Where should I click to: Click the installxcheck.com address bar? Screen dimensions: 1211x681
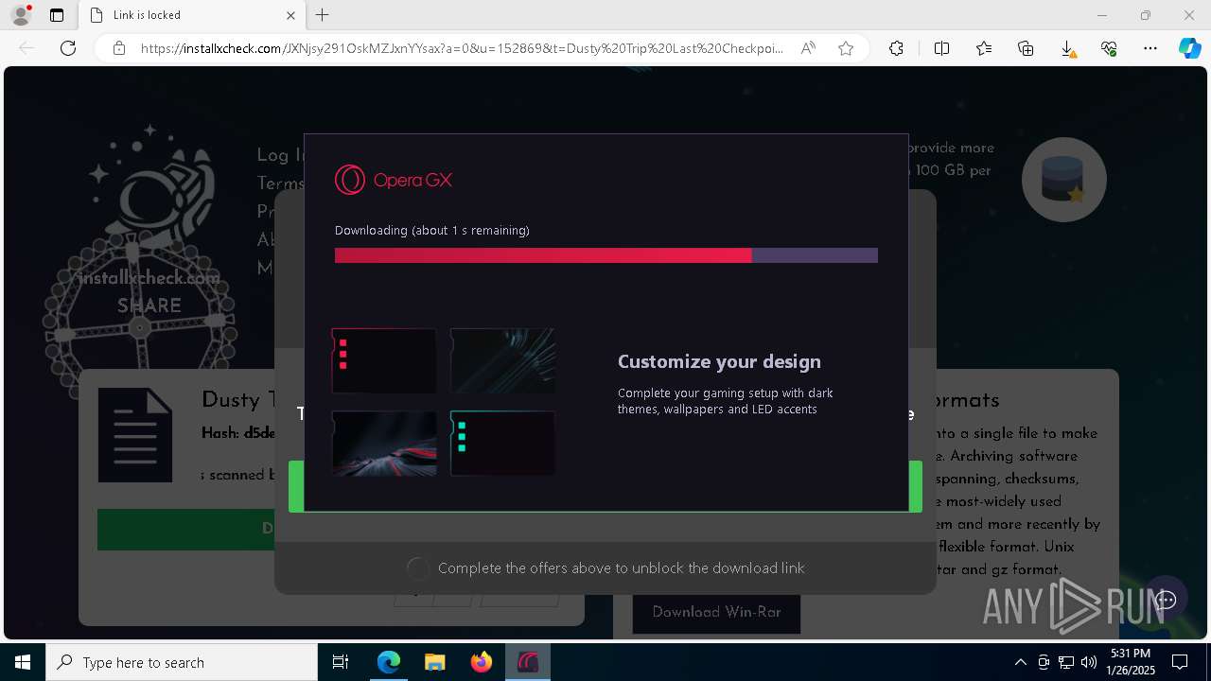[462, 48]
